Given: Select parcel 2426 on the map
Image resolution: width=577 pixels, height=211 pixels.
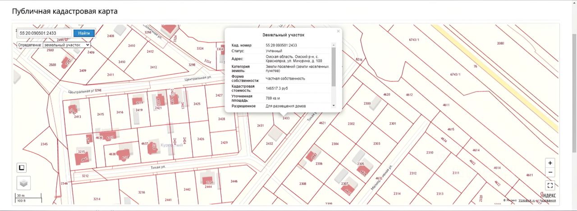Looking at the screenshot, I should click(201, 139).
